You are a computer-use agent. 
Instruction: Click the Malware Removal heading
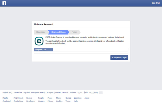(43, 24)
